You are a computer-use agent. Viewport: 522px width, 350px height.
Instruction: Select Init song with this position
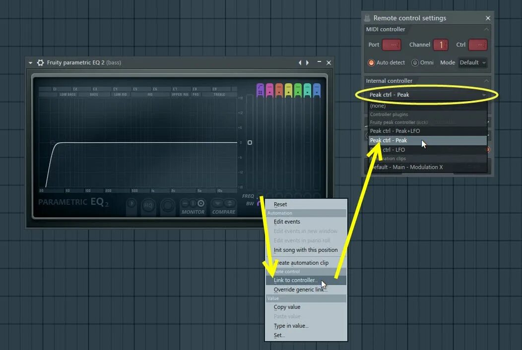[306, 250]
